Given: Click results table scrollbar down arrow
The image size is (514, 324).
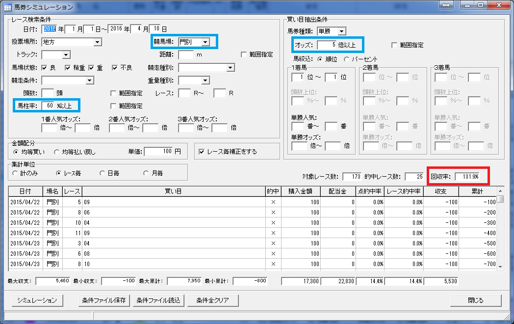Looking at the screenshot, I should click(x=500, y=267).
